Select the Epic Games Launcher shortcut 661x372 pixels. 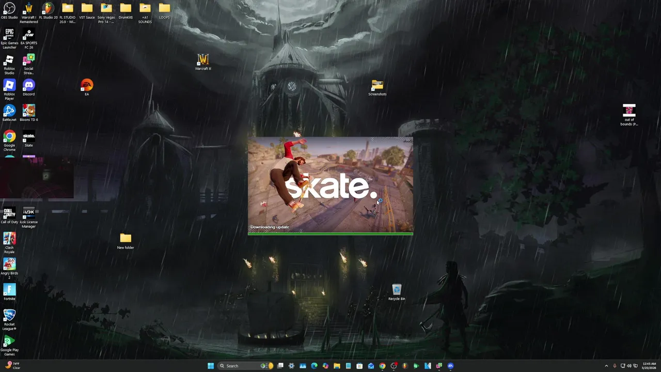point(9,39)
